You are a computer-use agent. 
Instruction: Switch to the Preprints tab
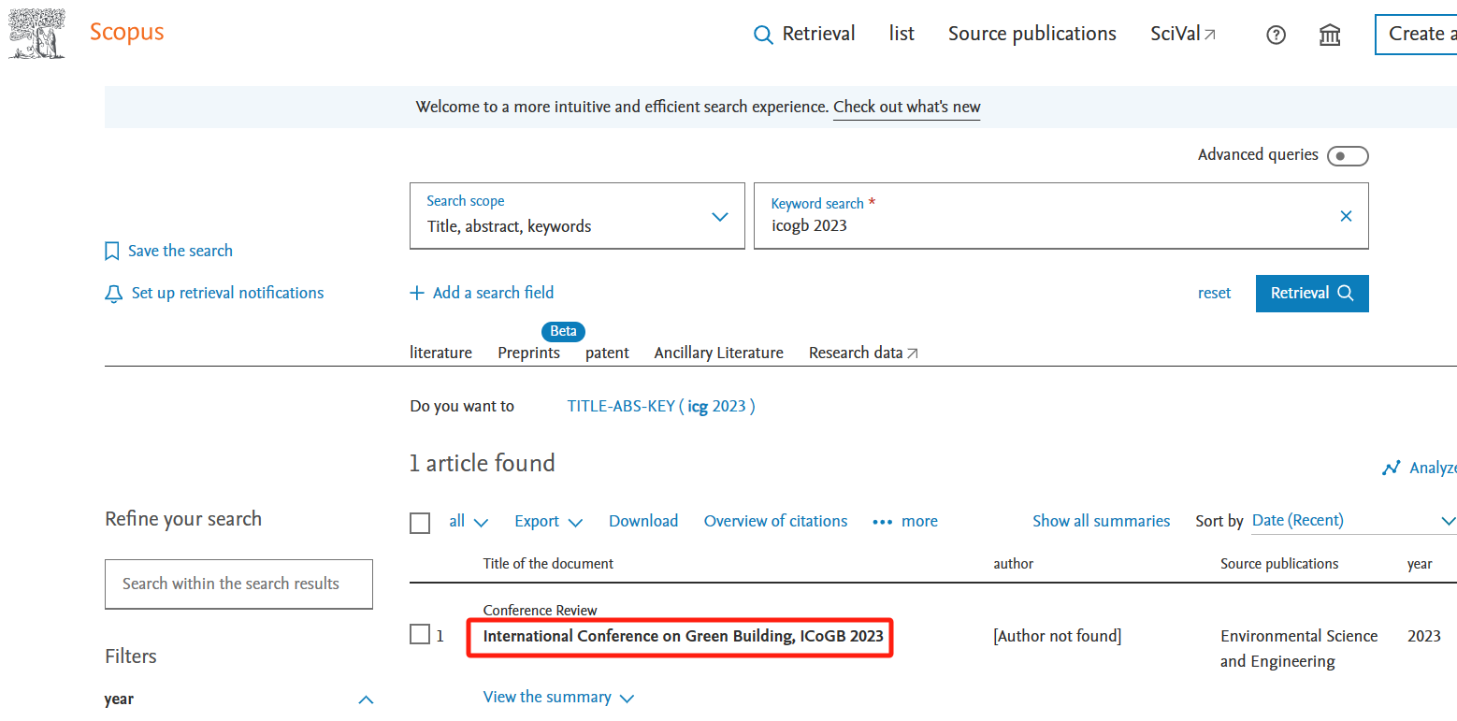[528, 353]
